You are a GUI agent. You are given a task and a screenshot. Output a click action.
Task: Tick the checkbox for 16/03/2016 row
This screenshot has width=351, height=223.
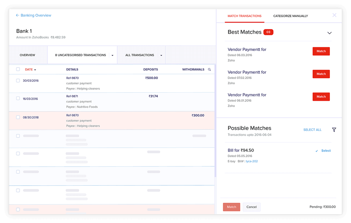tap(18, 99)
